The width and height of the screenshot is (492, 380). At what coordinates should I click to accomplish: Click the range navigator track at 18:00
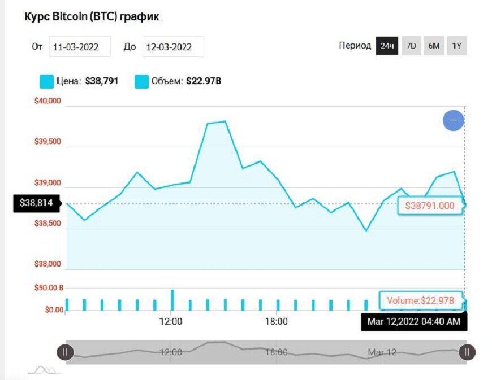[277, 352]
